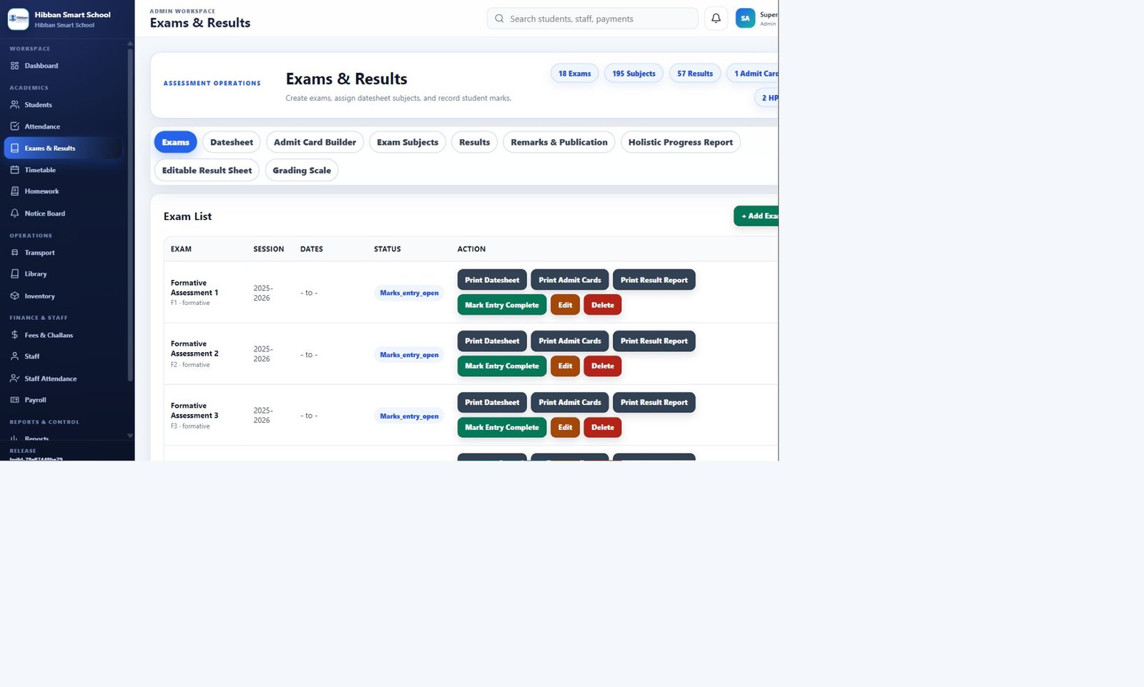This screenshot has width=1144, height=687.
Task: Click the Transport bus icon
Action: 14,253
